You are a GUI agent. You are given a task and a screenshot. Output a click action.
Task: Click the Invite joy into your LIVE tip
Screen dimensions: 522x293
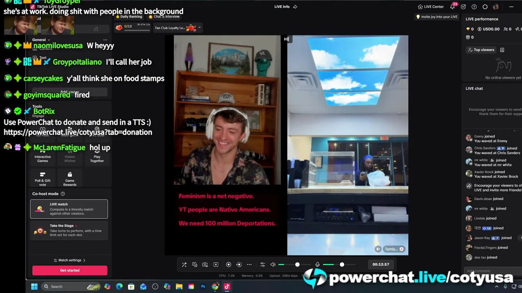pos(437,17)
